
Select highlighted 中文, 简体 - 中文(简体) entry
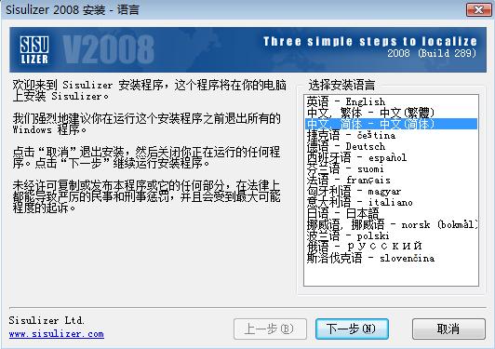pyautogui.click(x=391, y=124)
